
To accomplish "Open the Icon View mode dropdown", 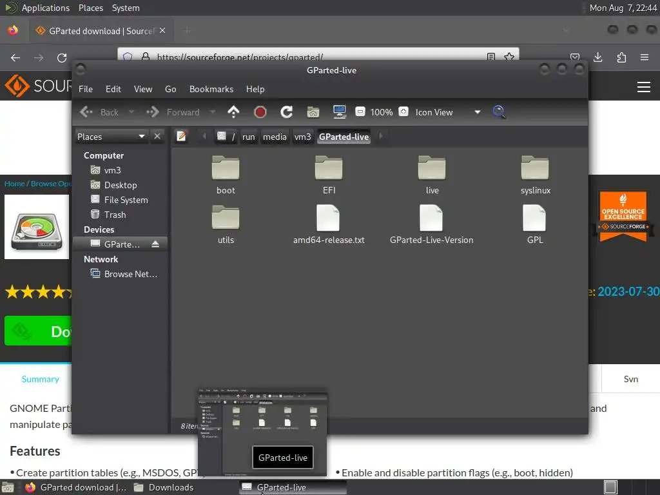I will click(x=448, y=112).
